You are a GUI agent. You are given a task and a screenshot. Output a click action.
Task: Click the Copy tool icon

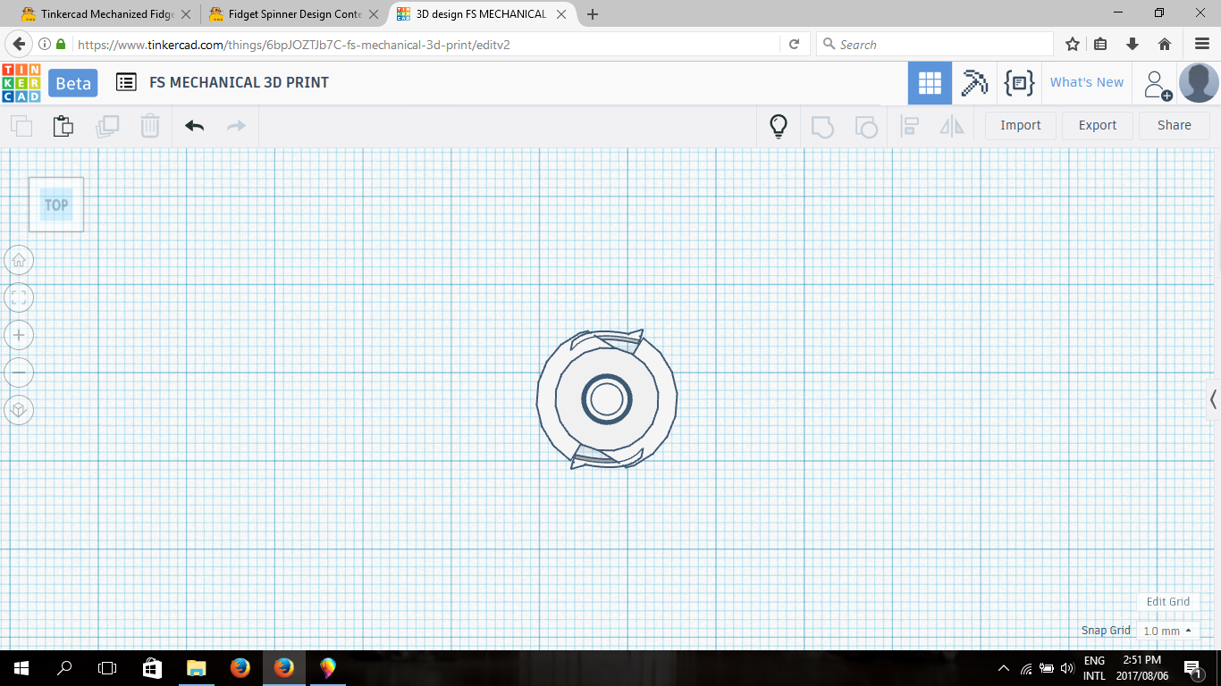[x=21, y=126]
